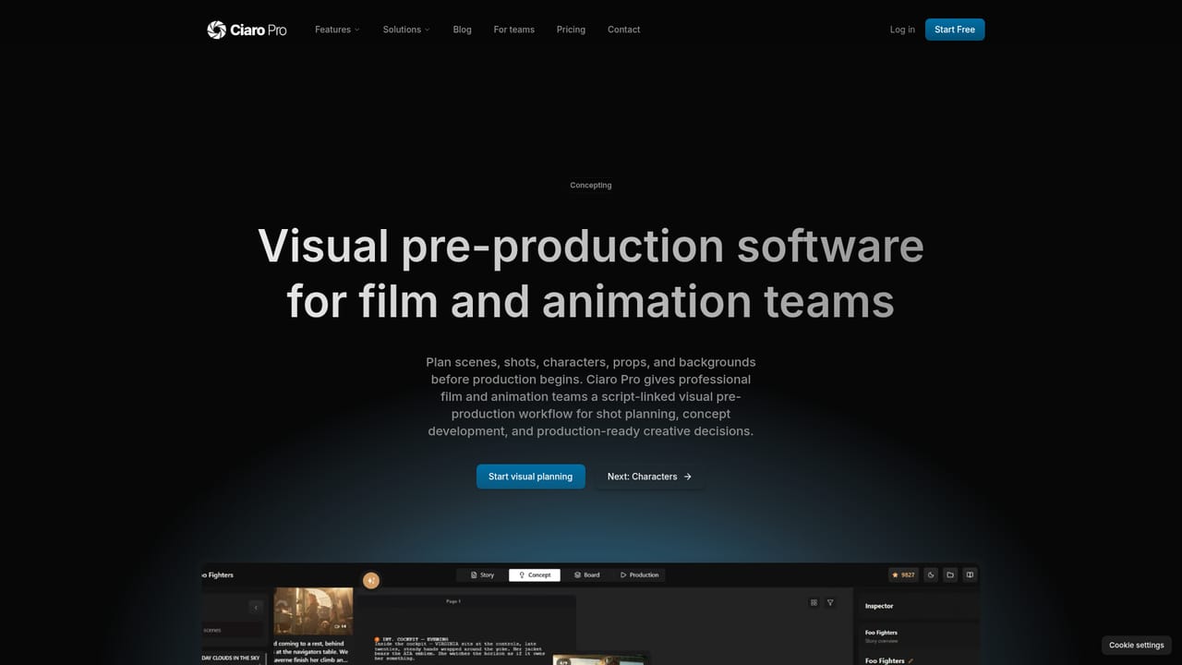The height and width of the screenshot is (665, 1182).
Task: Click the INT. COCKPIT — EVENING script heading
Action: click(415, 639)
